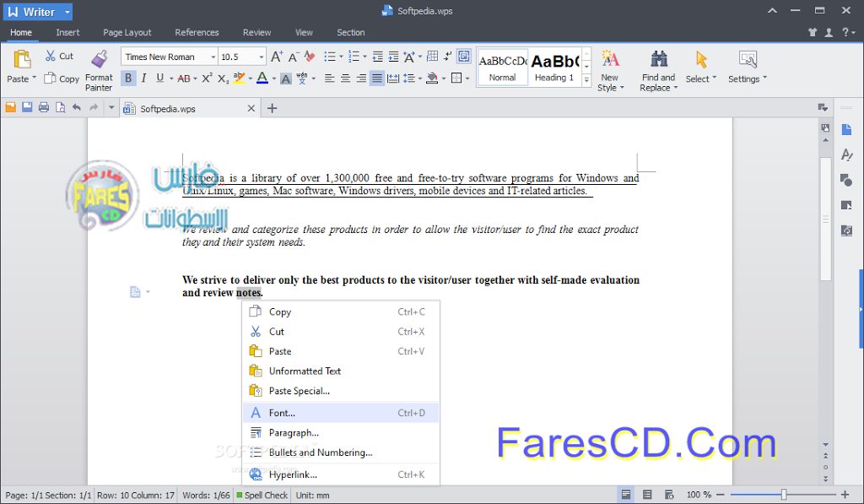Align text right
Screen dimensions: 864x504
pyautogui.click(x=361, y=79)
